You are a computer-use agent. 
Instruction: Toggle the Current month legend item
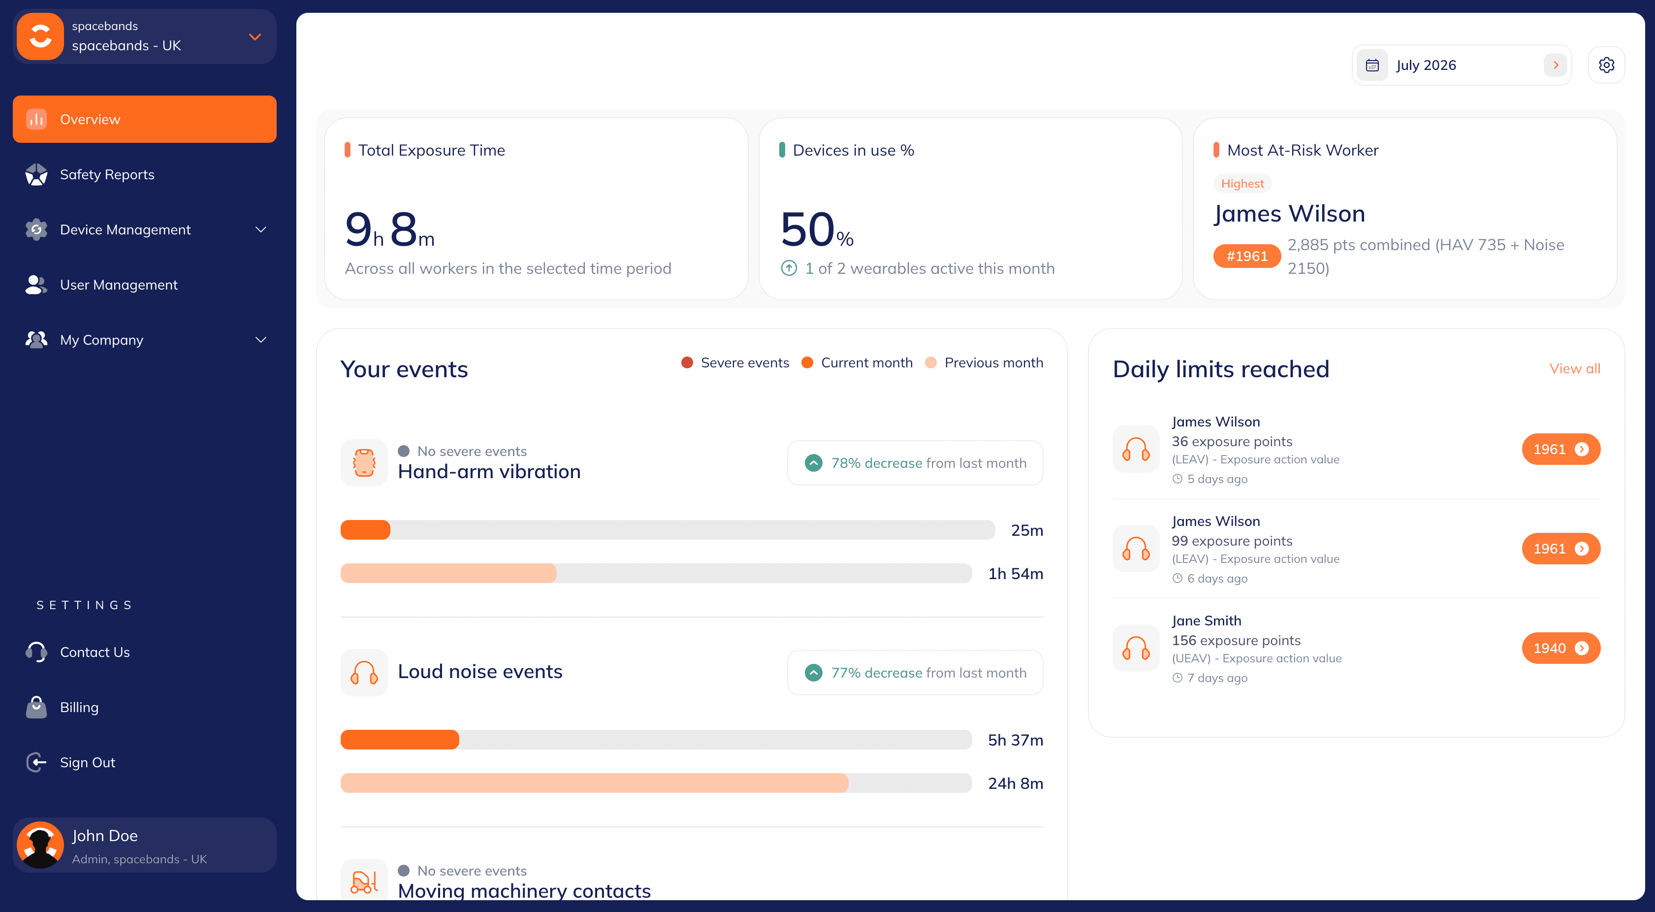(857, 362)
